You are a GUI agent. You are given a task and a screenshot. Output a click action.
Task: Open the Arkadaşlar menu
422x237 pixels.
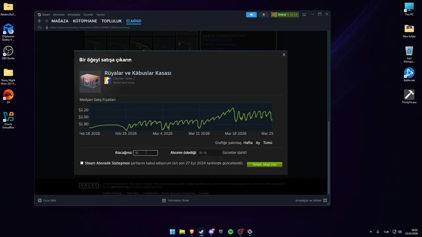coord(74,14)
